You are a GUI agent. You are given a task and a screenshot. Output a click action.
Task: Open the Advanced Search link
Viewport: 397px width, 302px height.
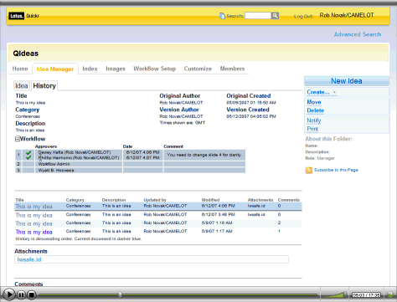click(358, 34)
